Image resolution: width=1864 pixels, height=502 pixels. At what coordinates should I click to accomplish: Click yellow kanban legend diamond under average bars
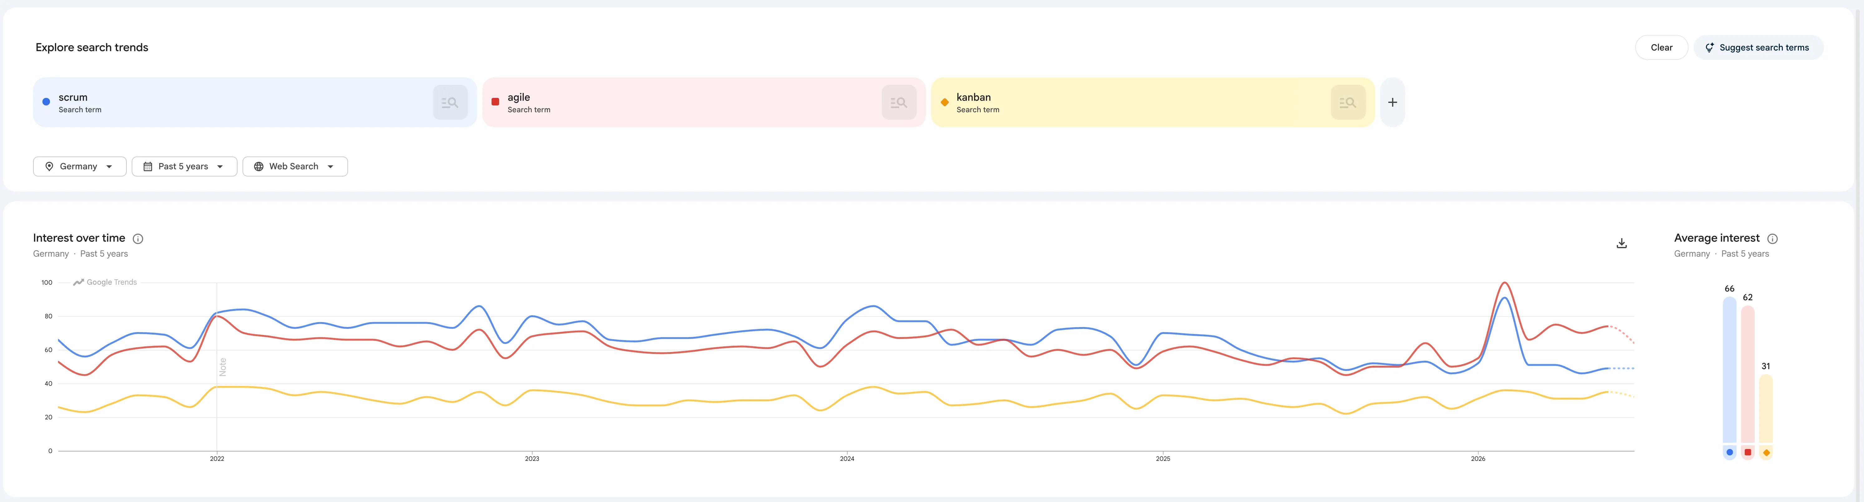1766,453
